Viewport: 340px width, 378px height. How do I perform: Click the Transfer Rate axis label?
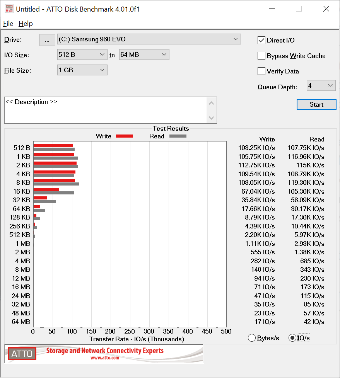point(137,339)
